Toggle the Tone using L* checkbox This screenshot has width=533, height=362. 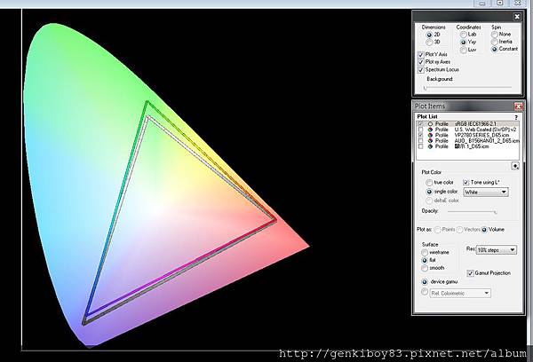tap(465, 183)
